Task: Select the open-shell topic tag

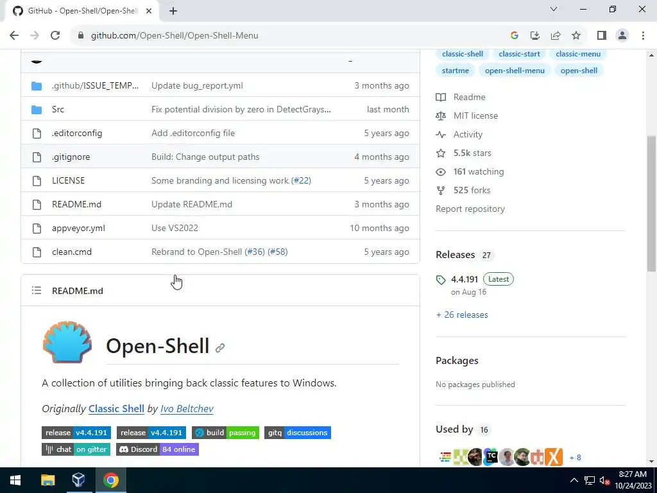Action: point(579,71)
